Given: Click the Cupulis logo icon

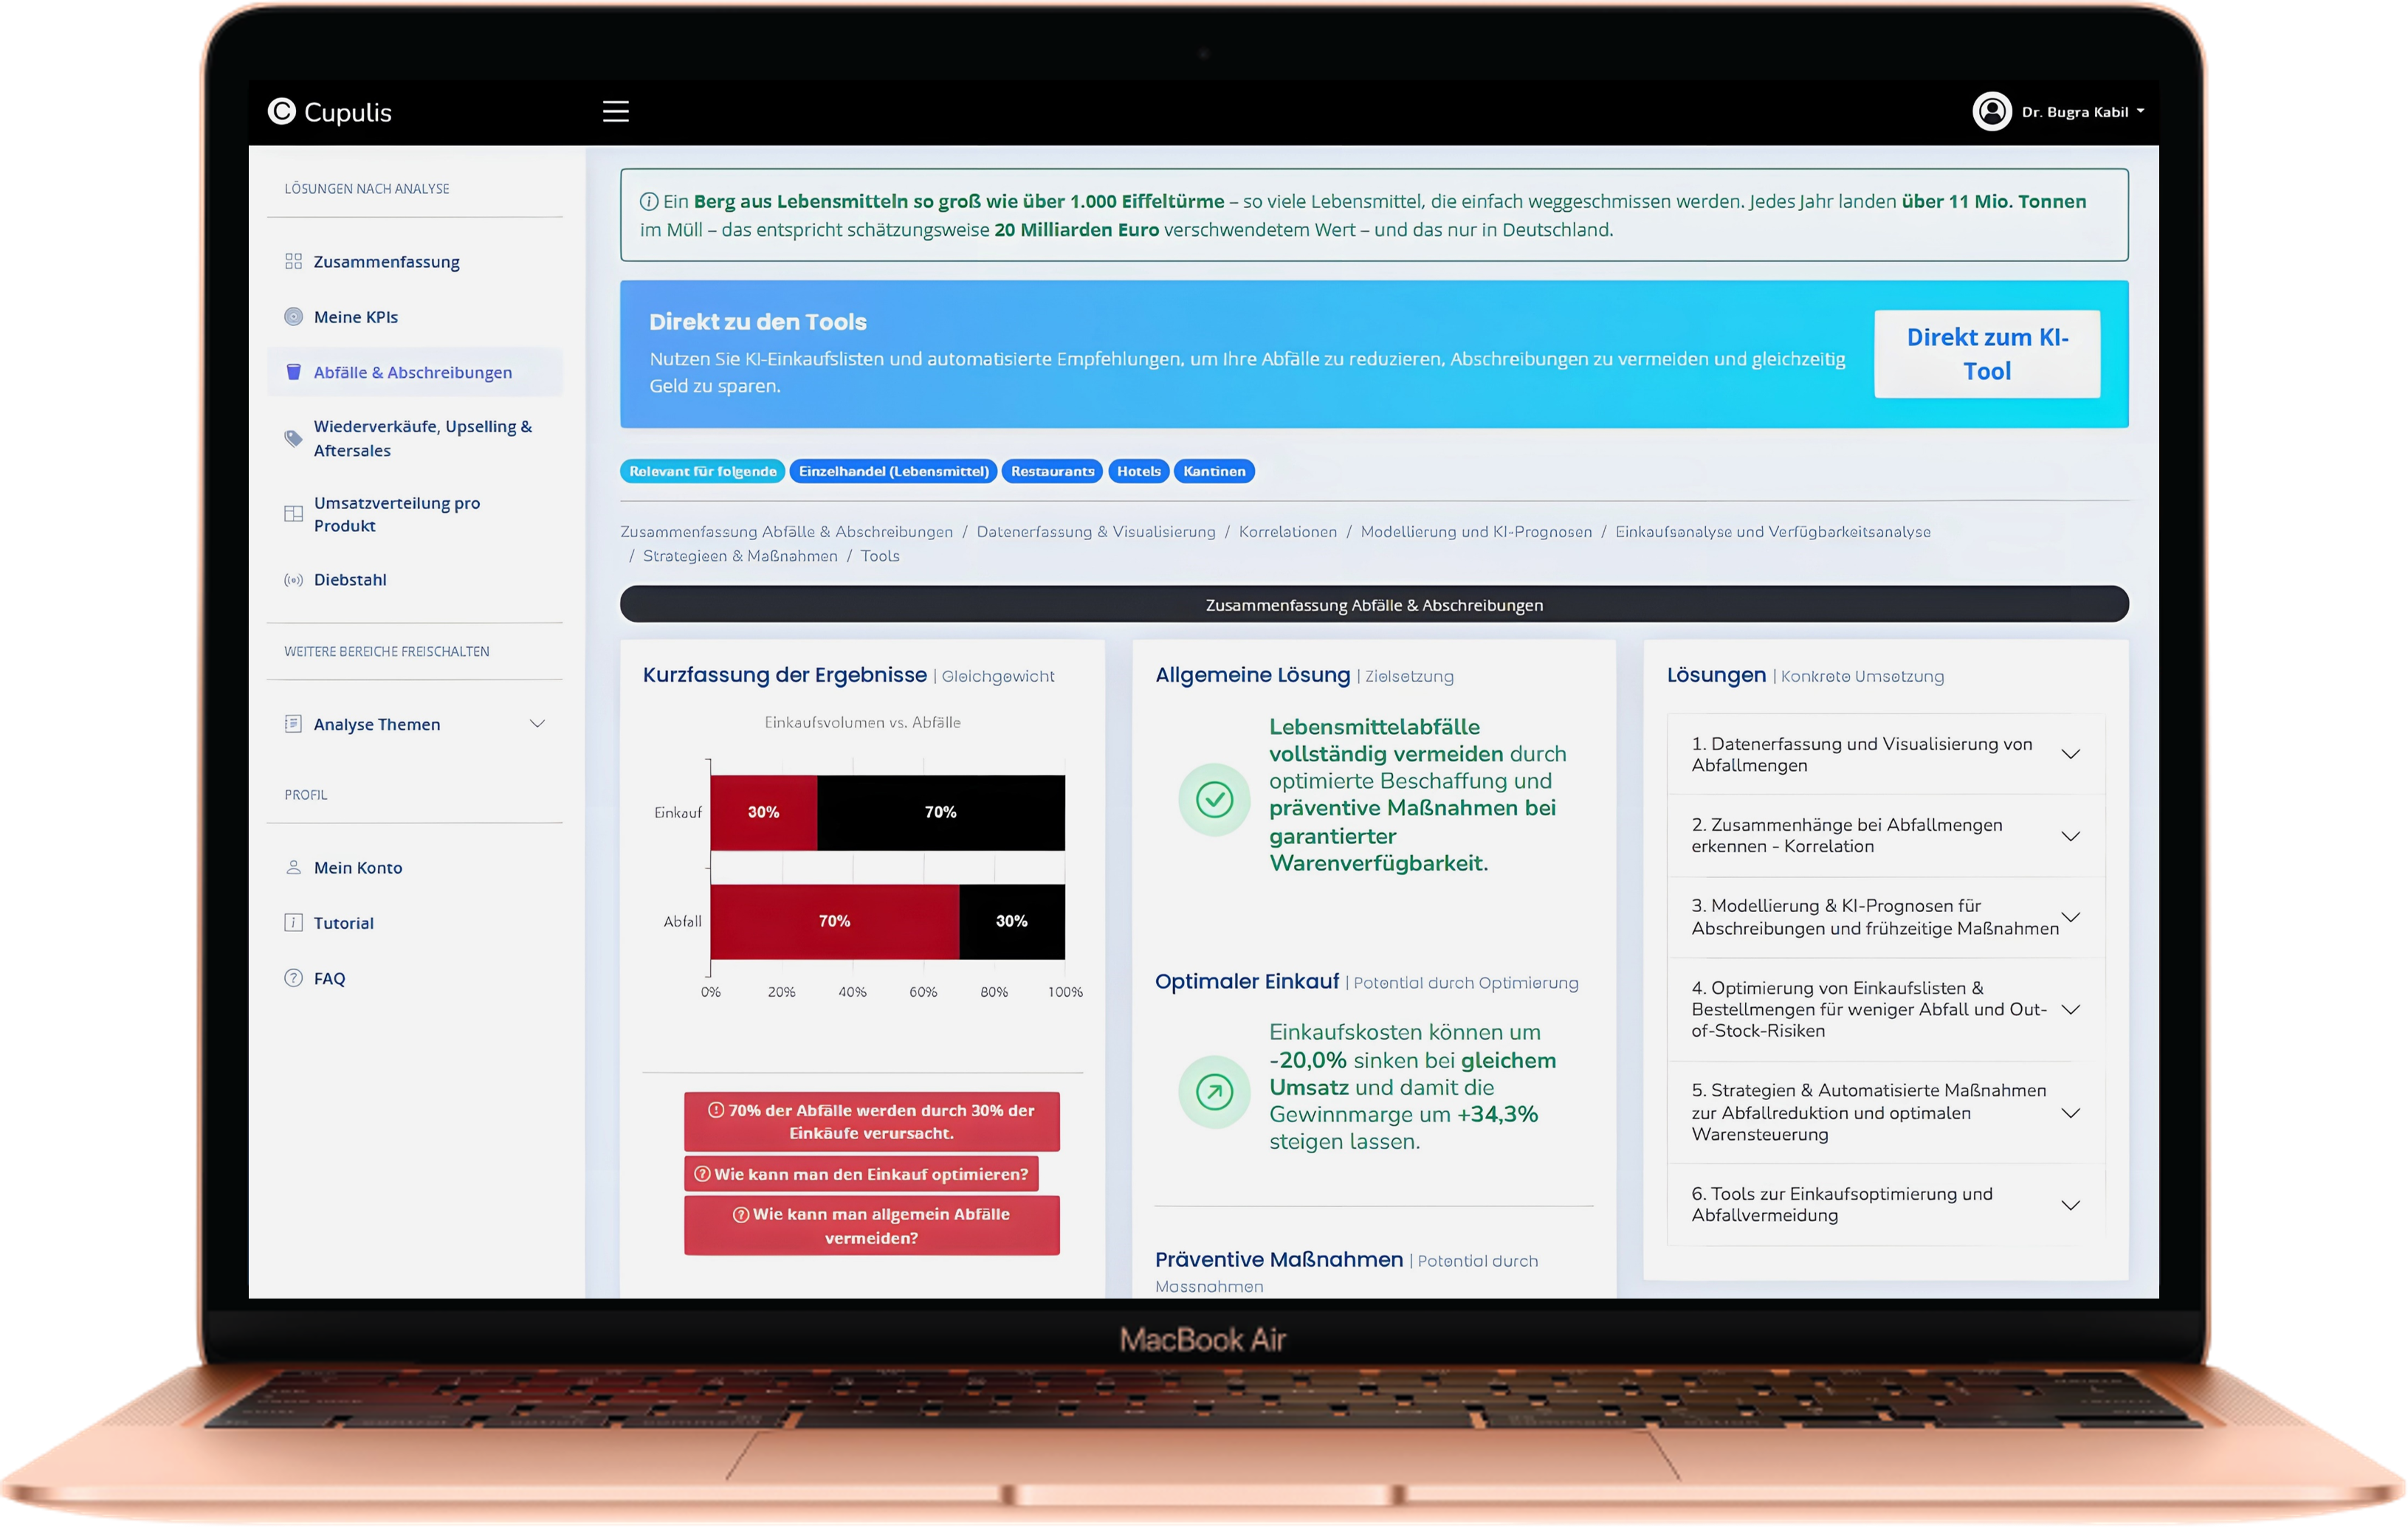Looking at the screenshot, I should coord(281,111).
